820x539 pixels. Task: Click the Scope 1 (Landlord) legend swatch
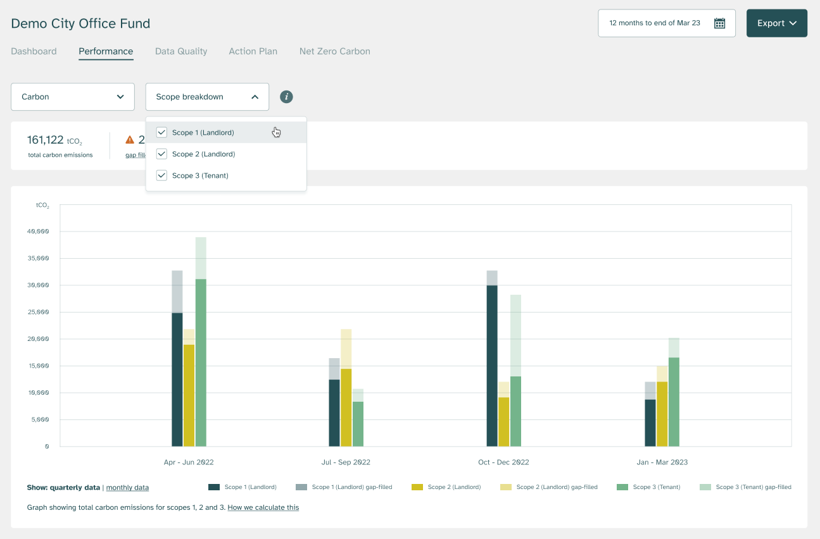pos(214,487)
